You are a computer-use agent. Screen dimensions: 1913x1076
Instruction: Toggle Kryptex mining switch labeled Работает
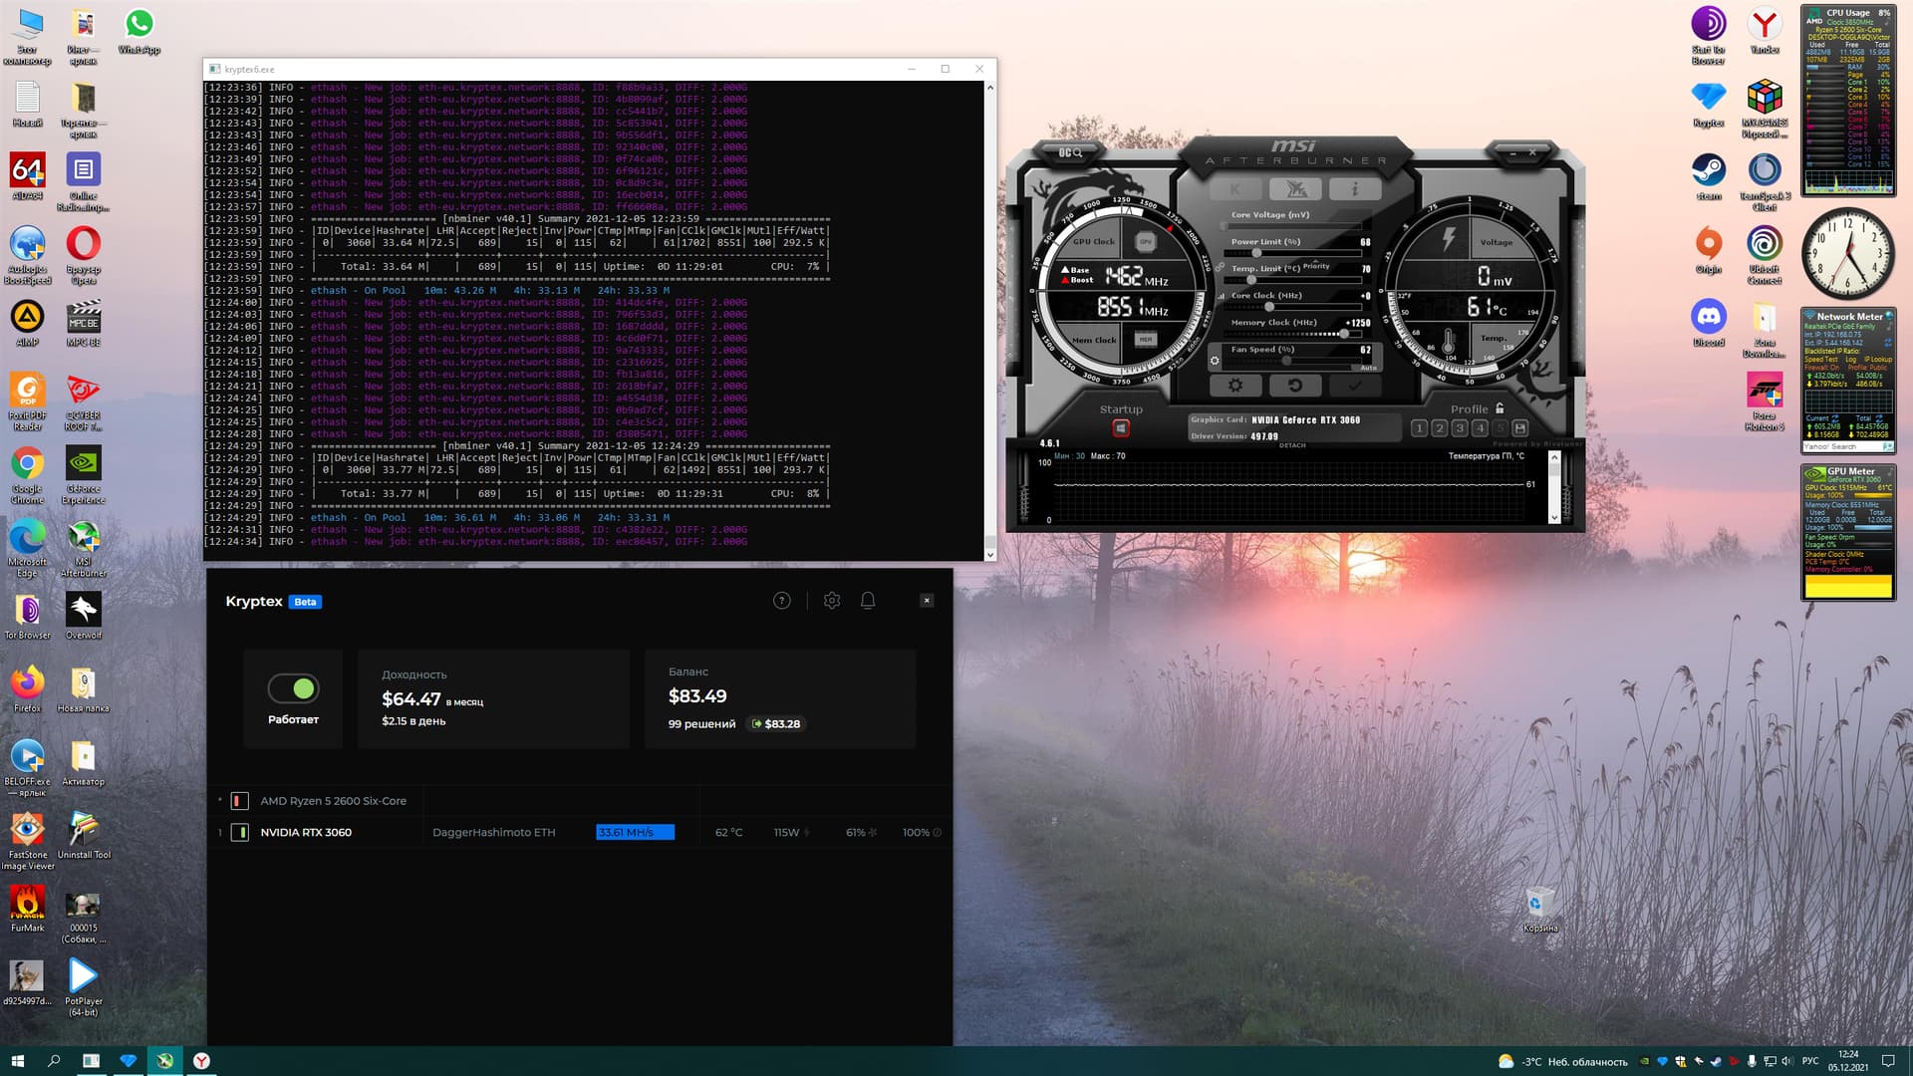[293, 688]
